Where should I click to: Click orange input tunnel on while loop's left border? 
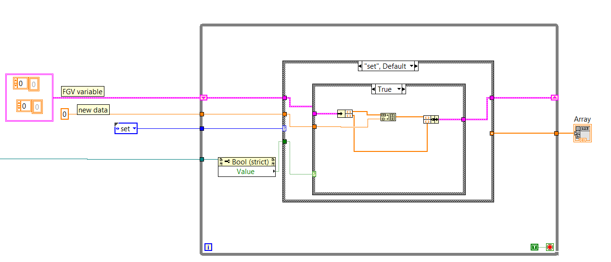tap(202, 114)
